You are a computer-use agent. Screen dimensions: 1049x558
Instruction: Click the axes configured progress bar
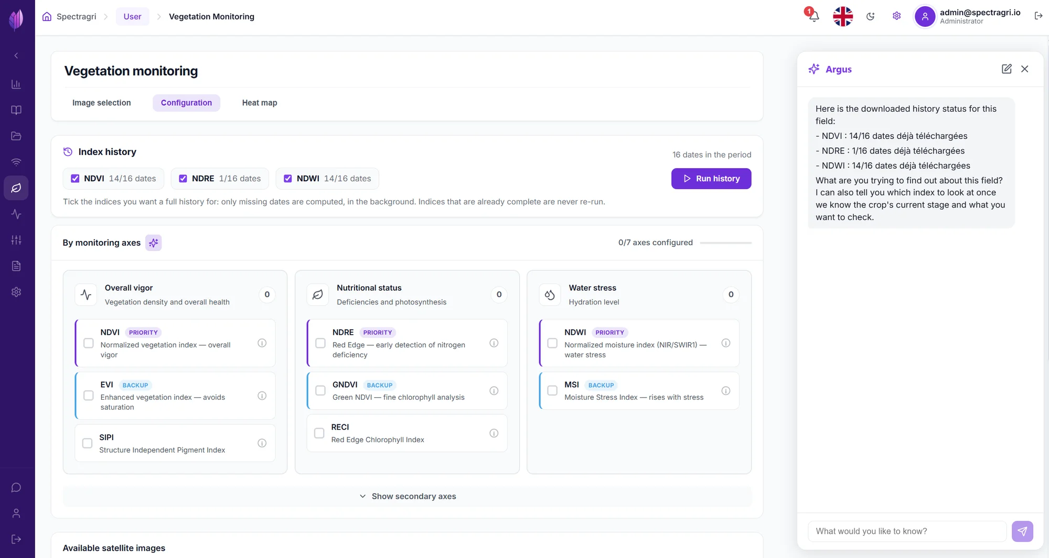726,243
